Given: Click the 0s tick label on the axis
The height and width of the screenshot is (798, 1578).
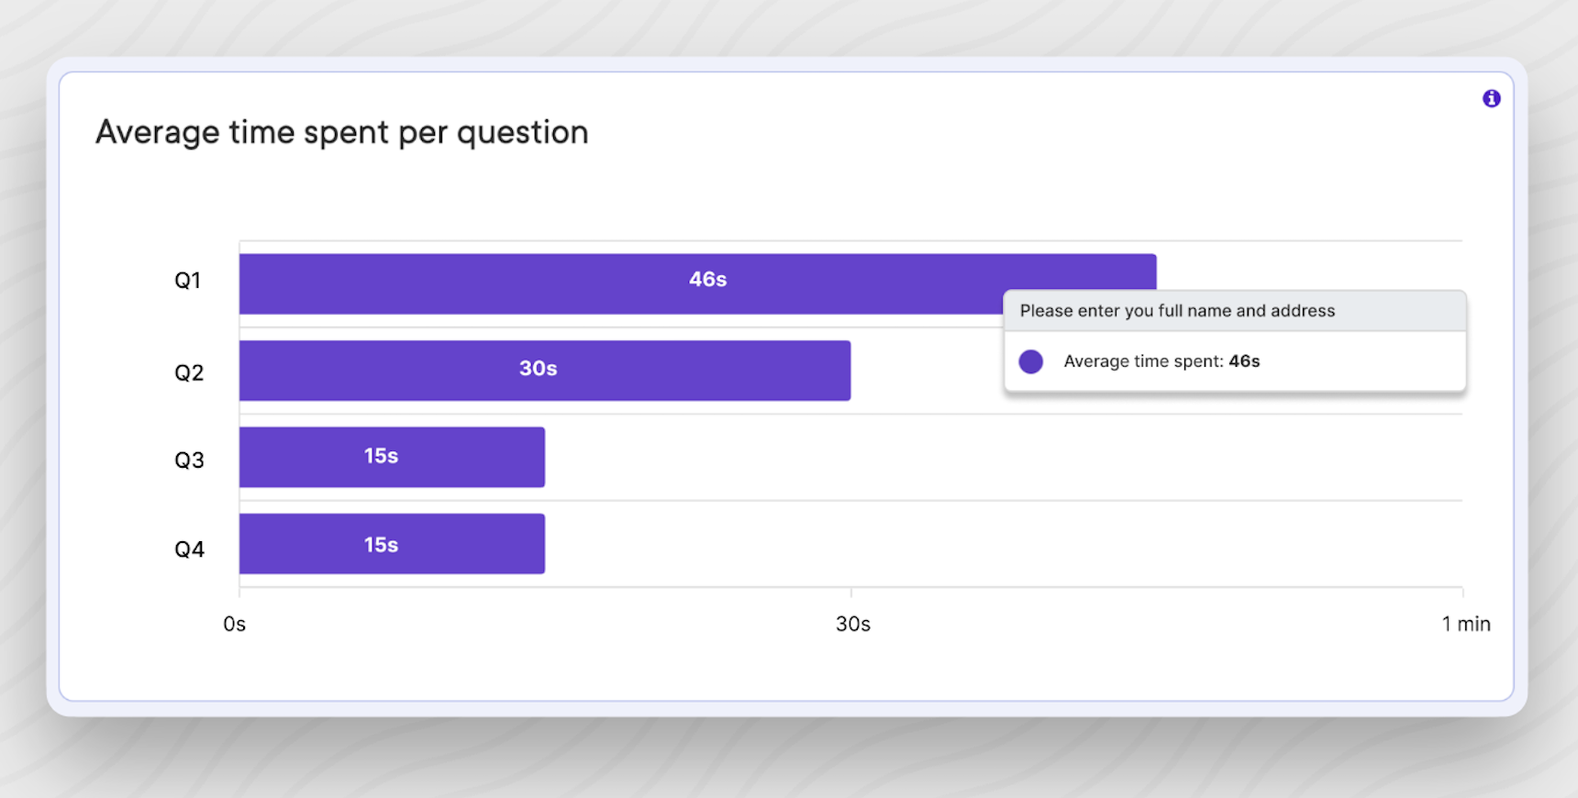Looking at the screenshot, I should (x=235, y=625).
